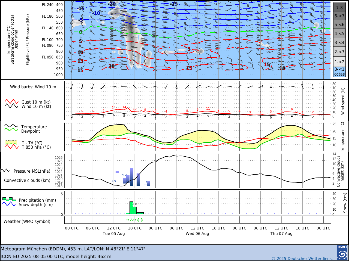
Task: Open the Deutscher Wetterdienst copyright text
Action: pyautogui.click(x=302, y=258)
